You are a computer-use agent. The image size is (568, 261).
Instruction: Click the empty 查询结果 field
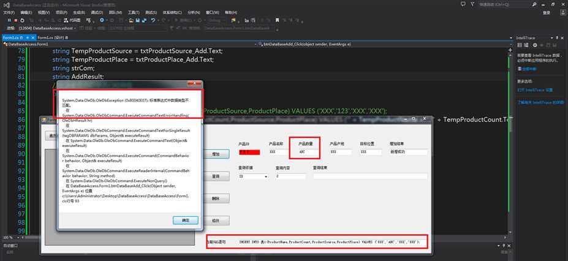(x=370, y=176)
